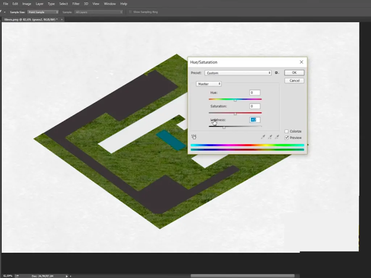Image resolution: width=371 pixels, height=278 pixels.
Task: Uncheck the Preview checkbox
Action: pos(287,138)
